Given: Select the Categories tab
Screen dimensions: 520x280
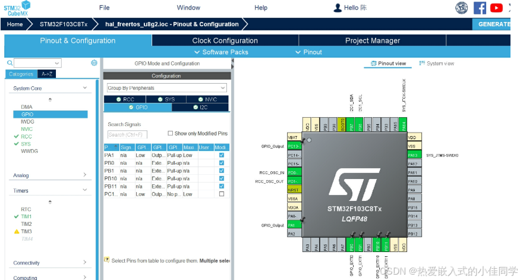Looking at the screenshot, I should 21,74.
